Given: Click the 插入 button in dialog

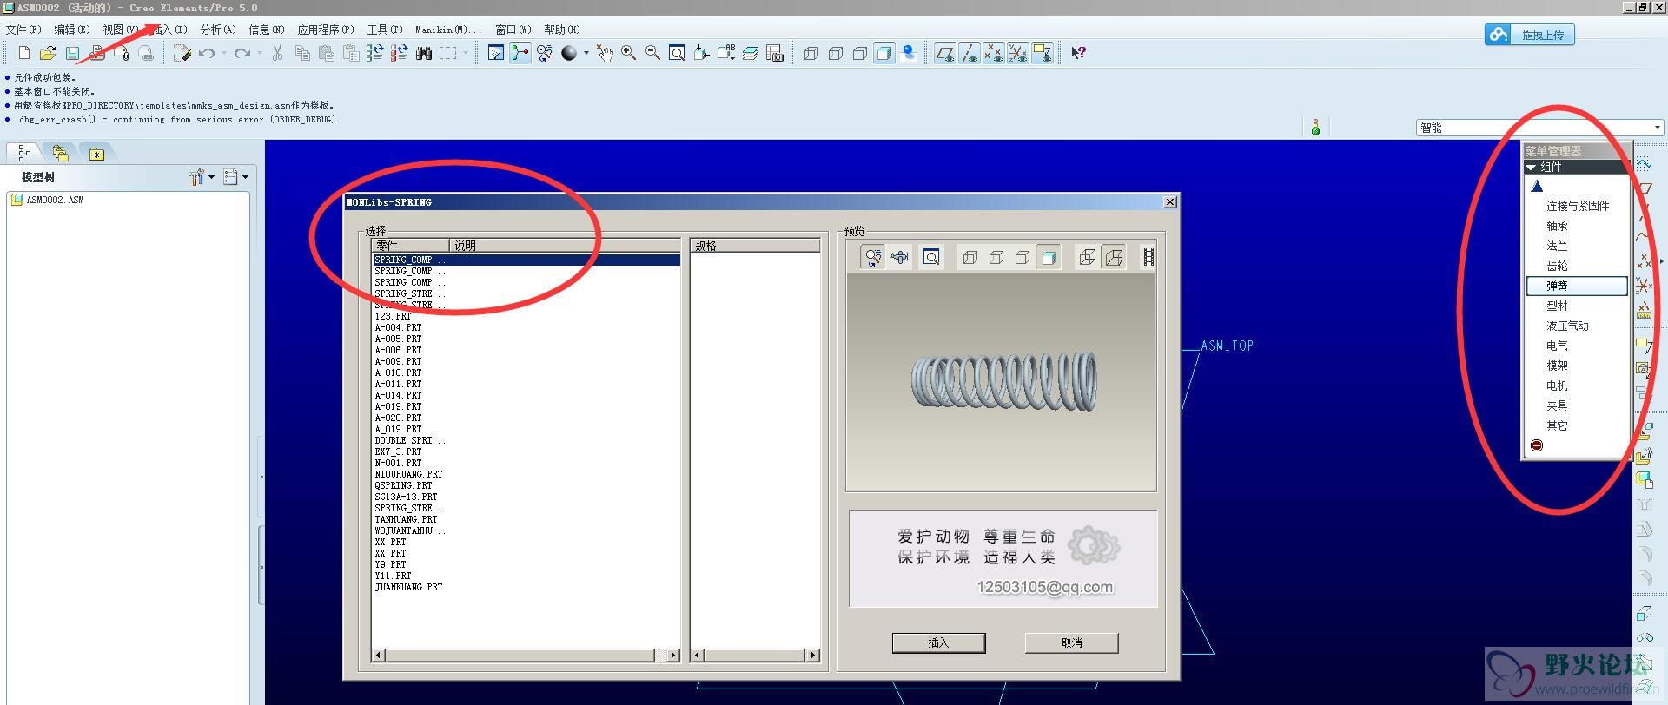Looking at the screenshot, I should [x=938, y=642].
